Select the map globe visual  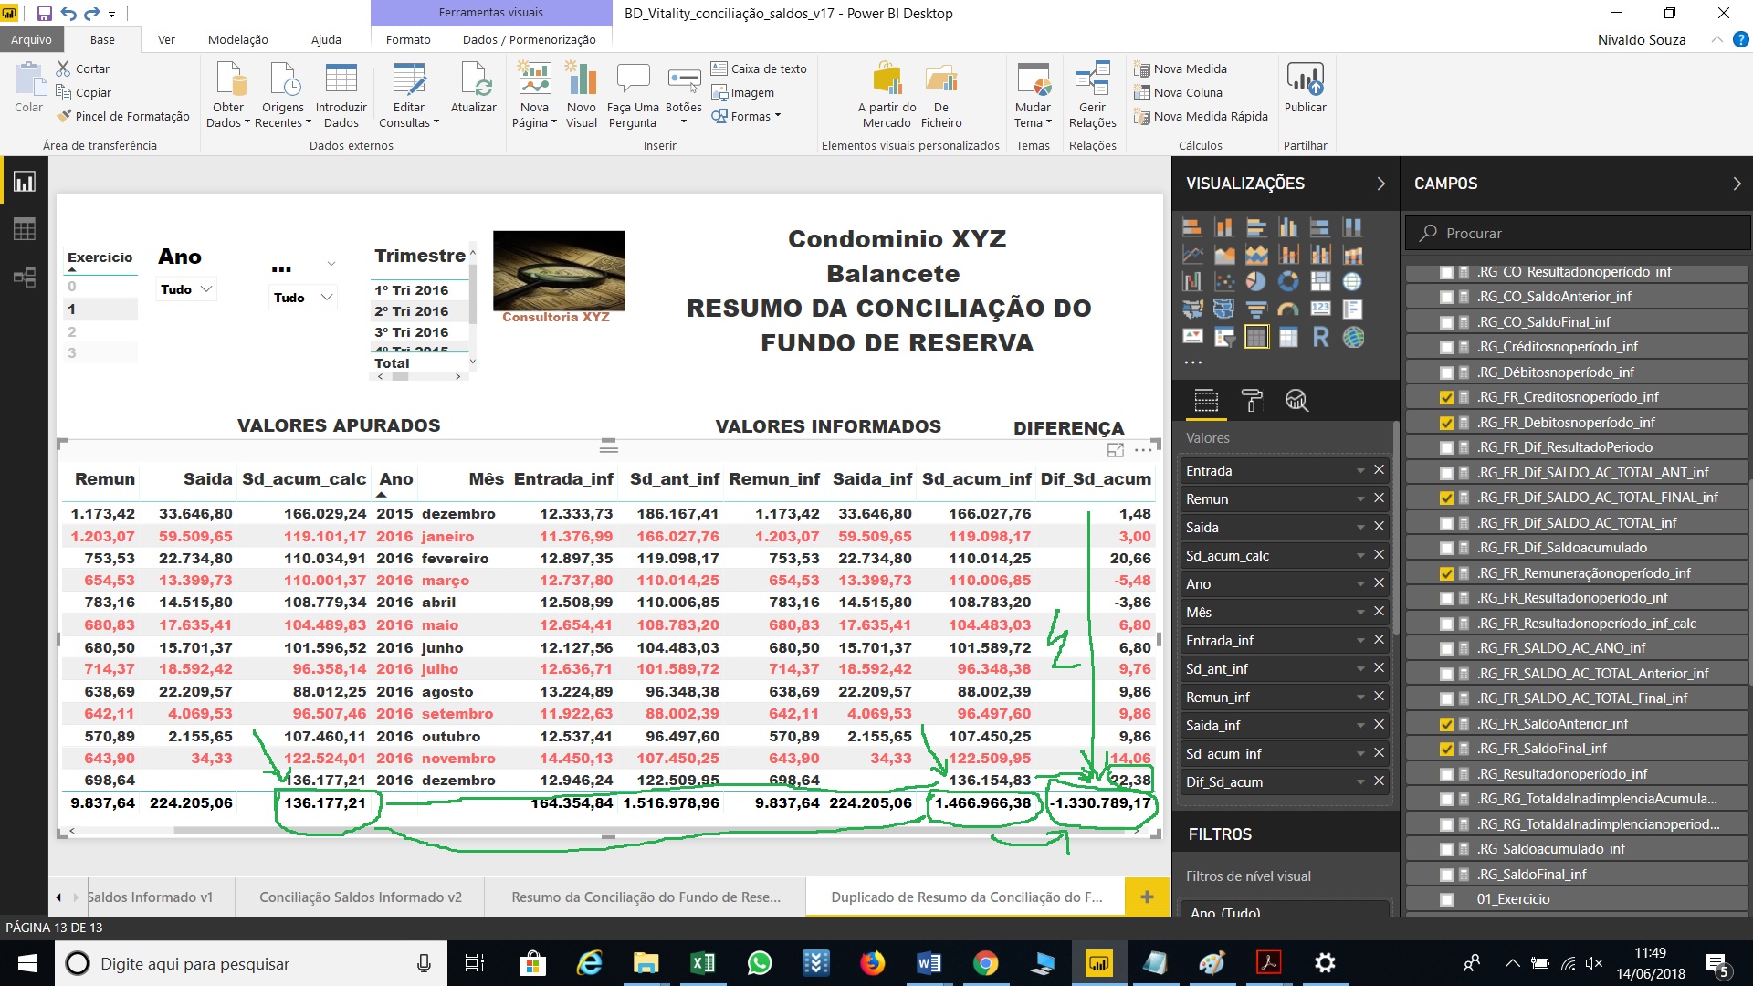(1353, 282)
